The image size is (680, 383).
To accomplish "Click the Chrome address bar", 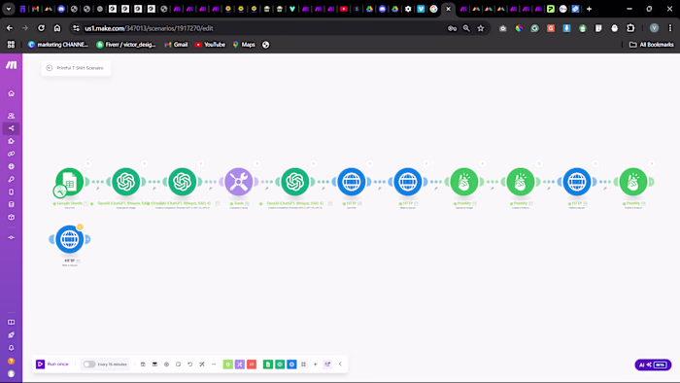I will [260, 28].
